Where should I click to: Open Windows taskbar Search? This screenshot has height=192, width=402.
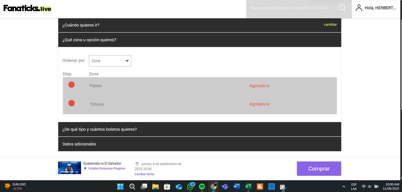click(132, 186)
